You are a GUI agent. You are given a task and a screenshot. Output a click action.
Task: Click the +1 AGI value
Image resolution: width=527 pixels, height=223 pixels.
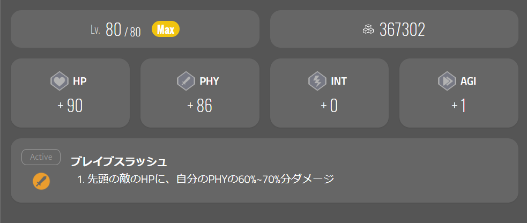tap(459, 106)
